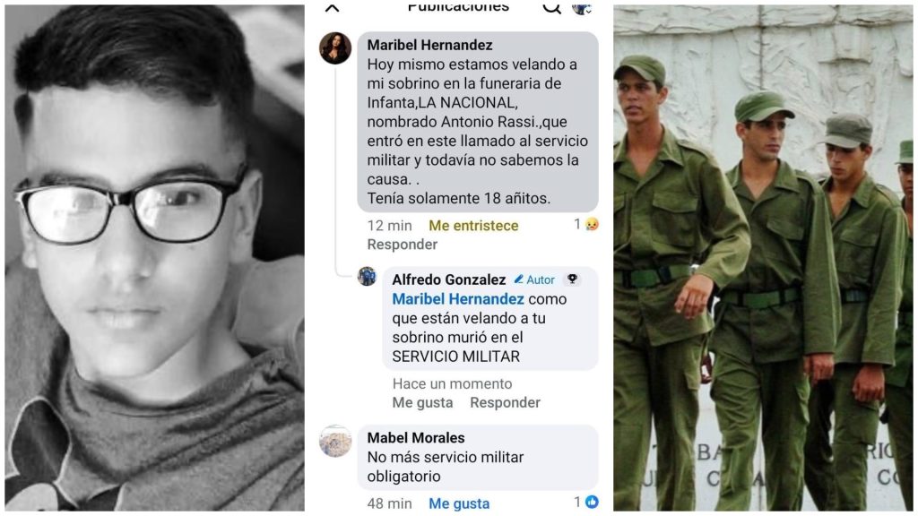This screenshot has height=516, width=918.
Task: Open Alfredo Gonzalez's small avatar
Action: tap(367, 276)
